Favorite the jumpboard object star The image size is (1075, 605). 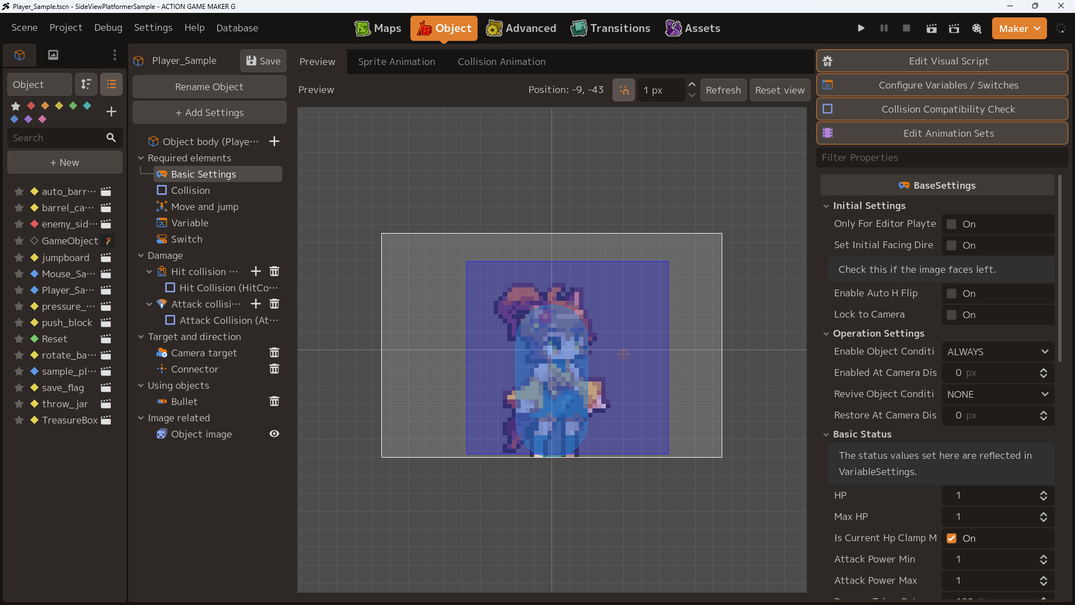(19, 258)
